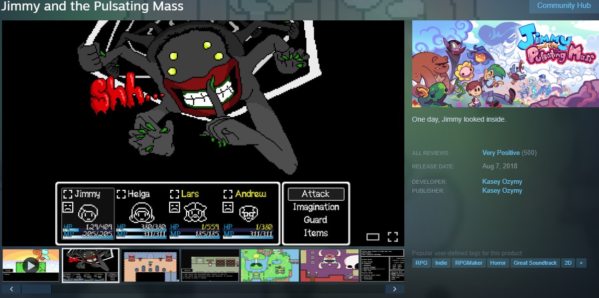Click the Jimmy and the Pulsating Mass title
This screenshot has width=599, height=298.
(92, 6)
